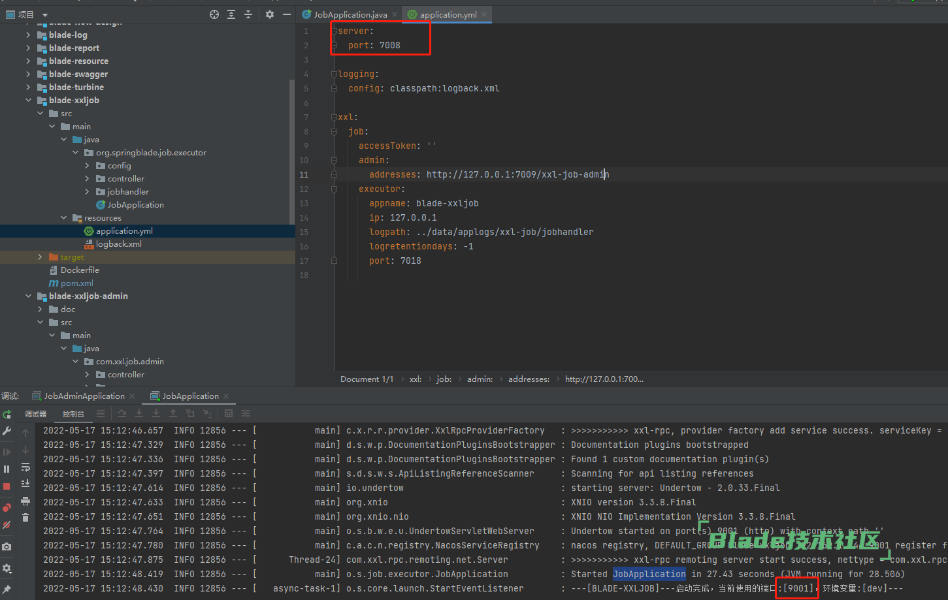Toggle scroll to end of console

click(x=25, y=484)
